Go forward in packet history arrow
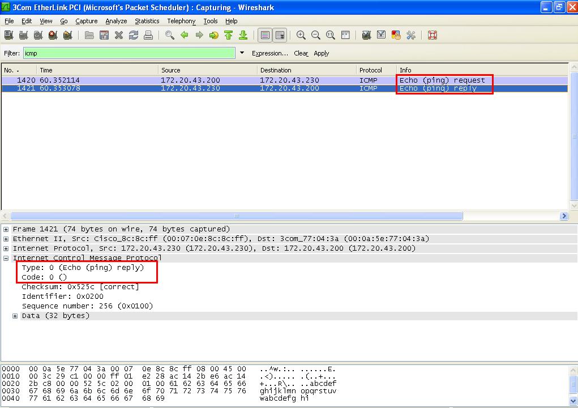The image size is (578, 408). click(199, 35)
